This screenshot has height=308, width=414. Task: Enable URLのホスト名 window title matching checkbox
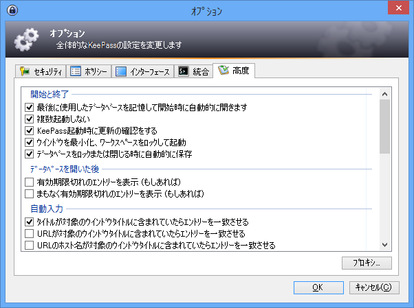click(x=29, y=245)
